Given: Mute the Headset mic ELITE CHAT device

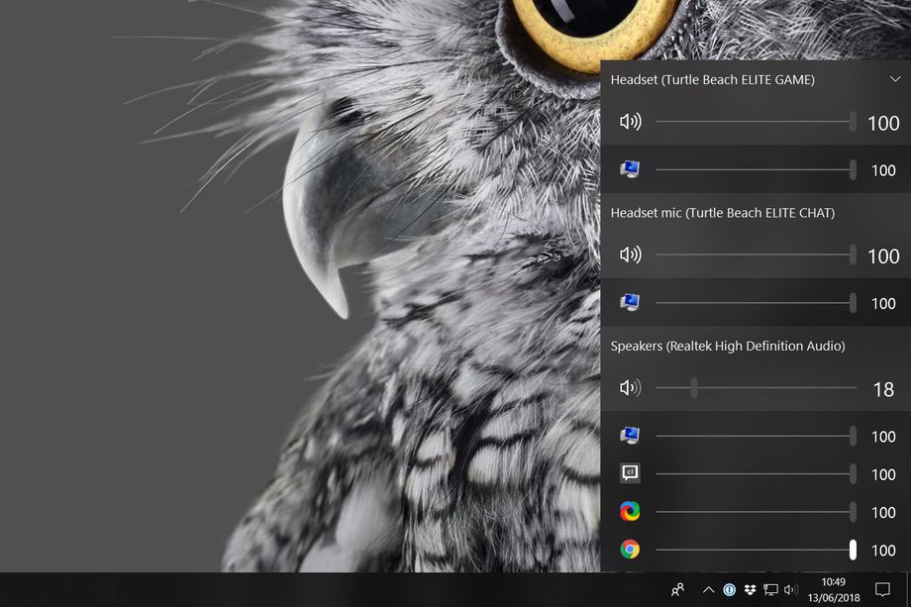Looking at the screenshot, I should click(630, 255).
